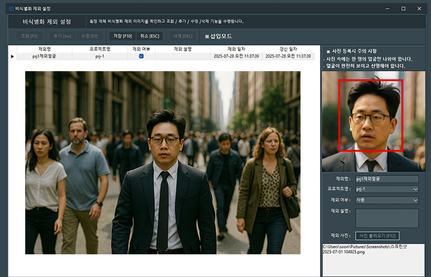Maximize the 비식별화 제외 설정 window
Image resolution: width=431 pixels, height=277 pixels.
pyautogui.click(x=403, y=8)
